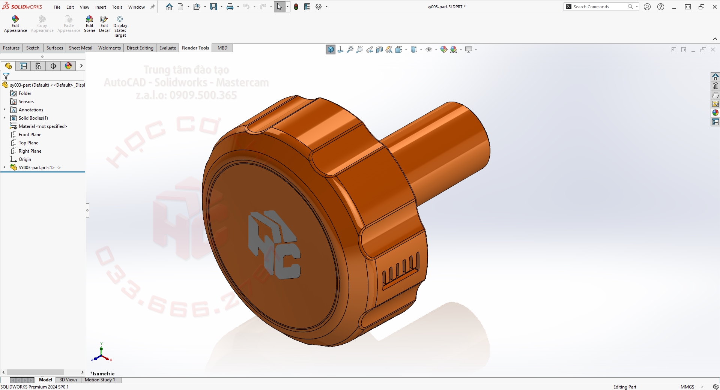Click the user Login icon

tap(647, 7)
